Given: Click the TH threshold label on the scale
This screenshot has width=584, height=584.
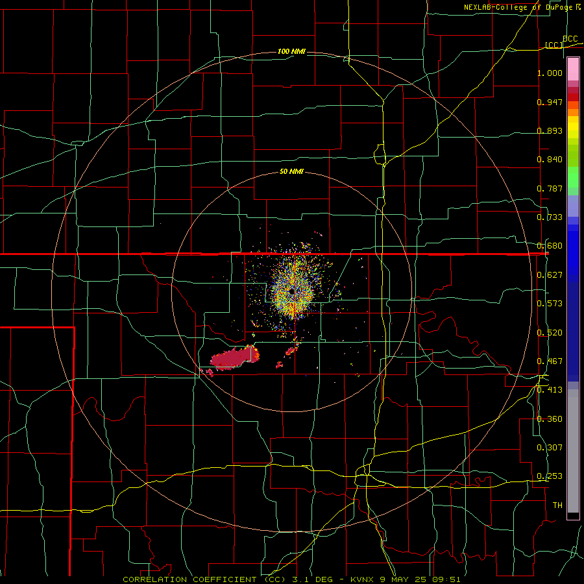Looking at the screenshot, I should (557, 505).
